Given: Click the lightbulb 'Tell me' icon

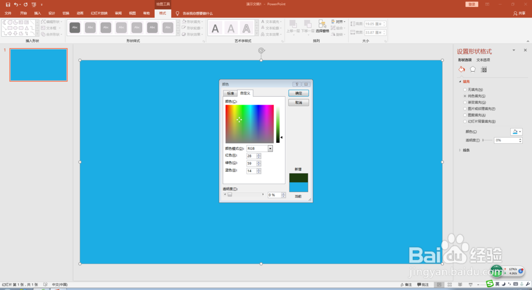Looking at the screenshot, I should (x=177, y=13).
